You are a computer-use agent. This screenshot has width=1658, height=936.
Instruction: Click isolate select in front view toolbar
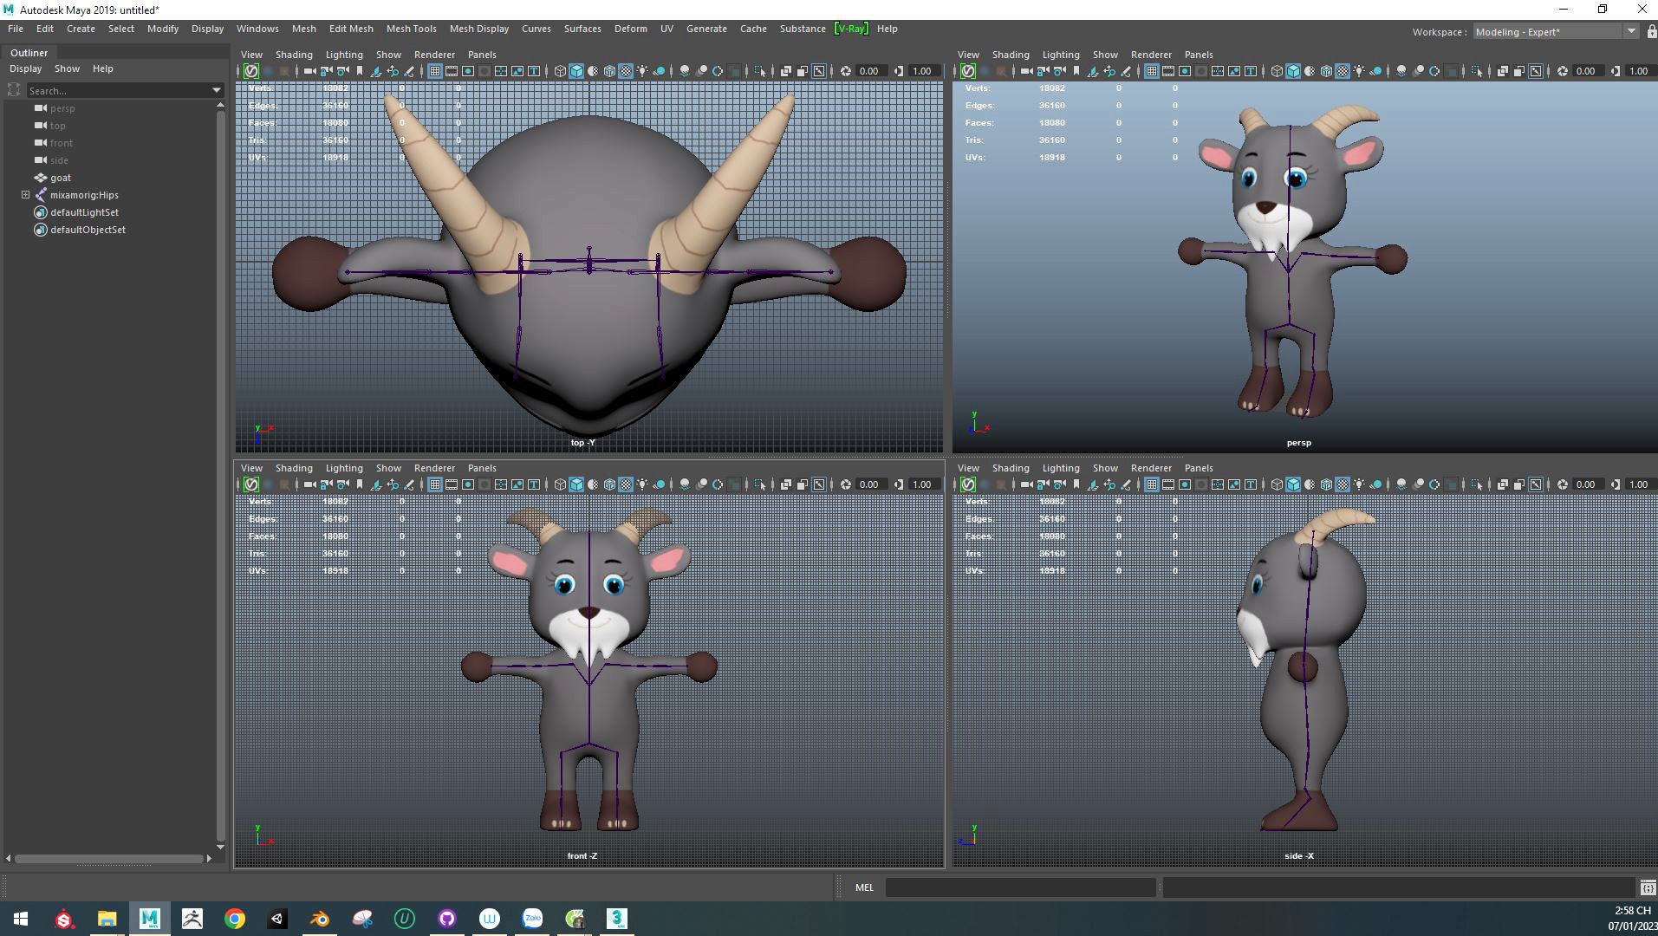(760, 484)
